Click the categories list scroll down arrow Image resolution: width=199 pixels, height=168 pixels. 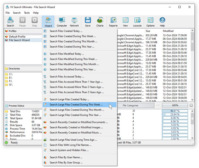point(192,138)
